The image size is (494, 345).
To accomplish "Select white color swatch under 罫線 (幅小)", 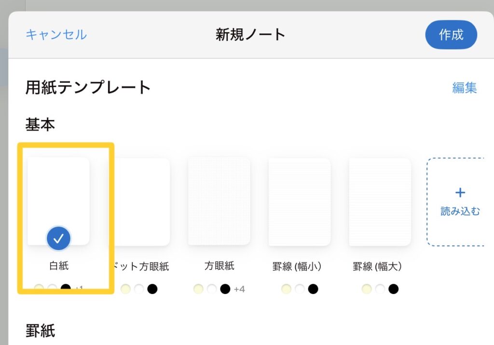I will 300,289.
